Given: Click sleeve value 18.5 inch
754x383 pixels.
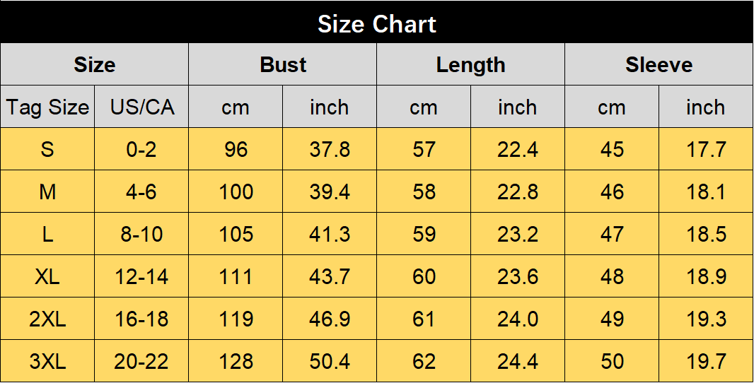Looking at the screenshot, I should point(706,234).
